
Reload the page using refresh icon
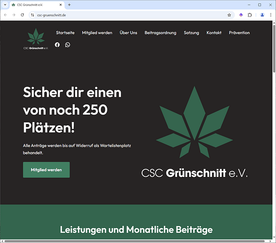(22, 15)
